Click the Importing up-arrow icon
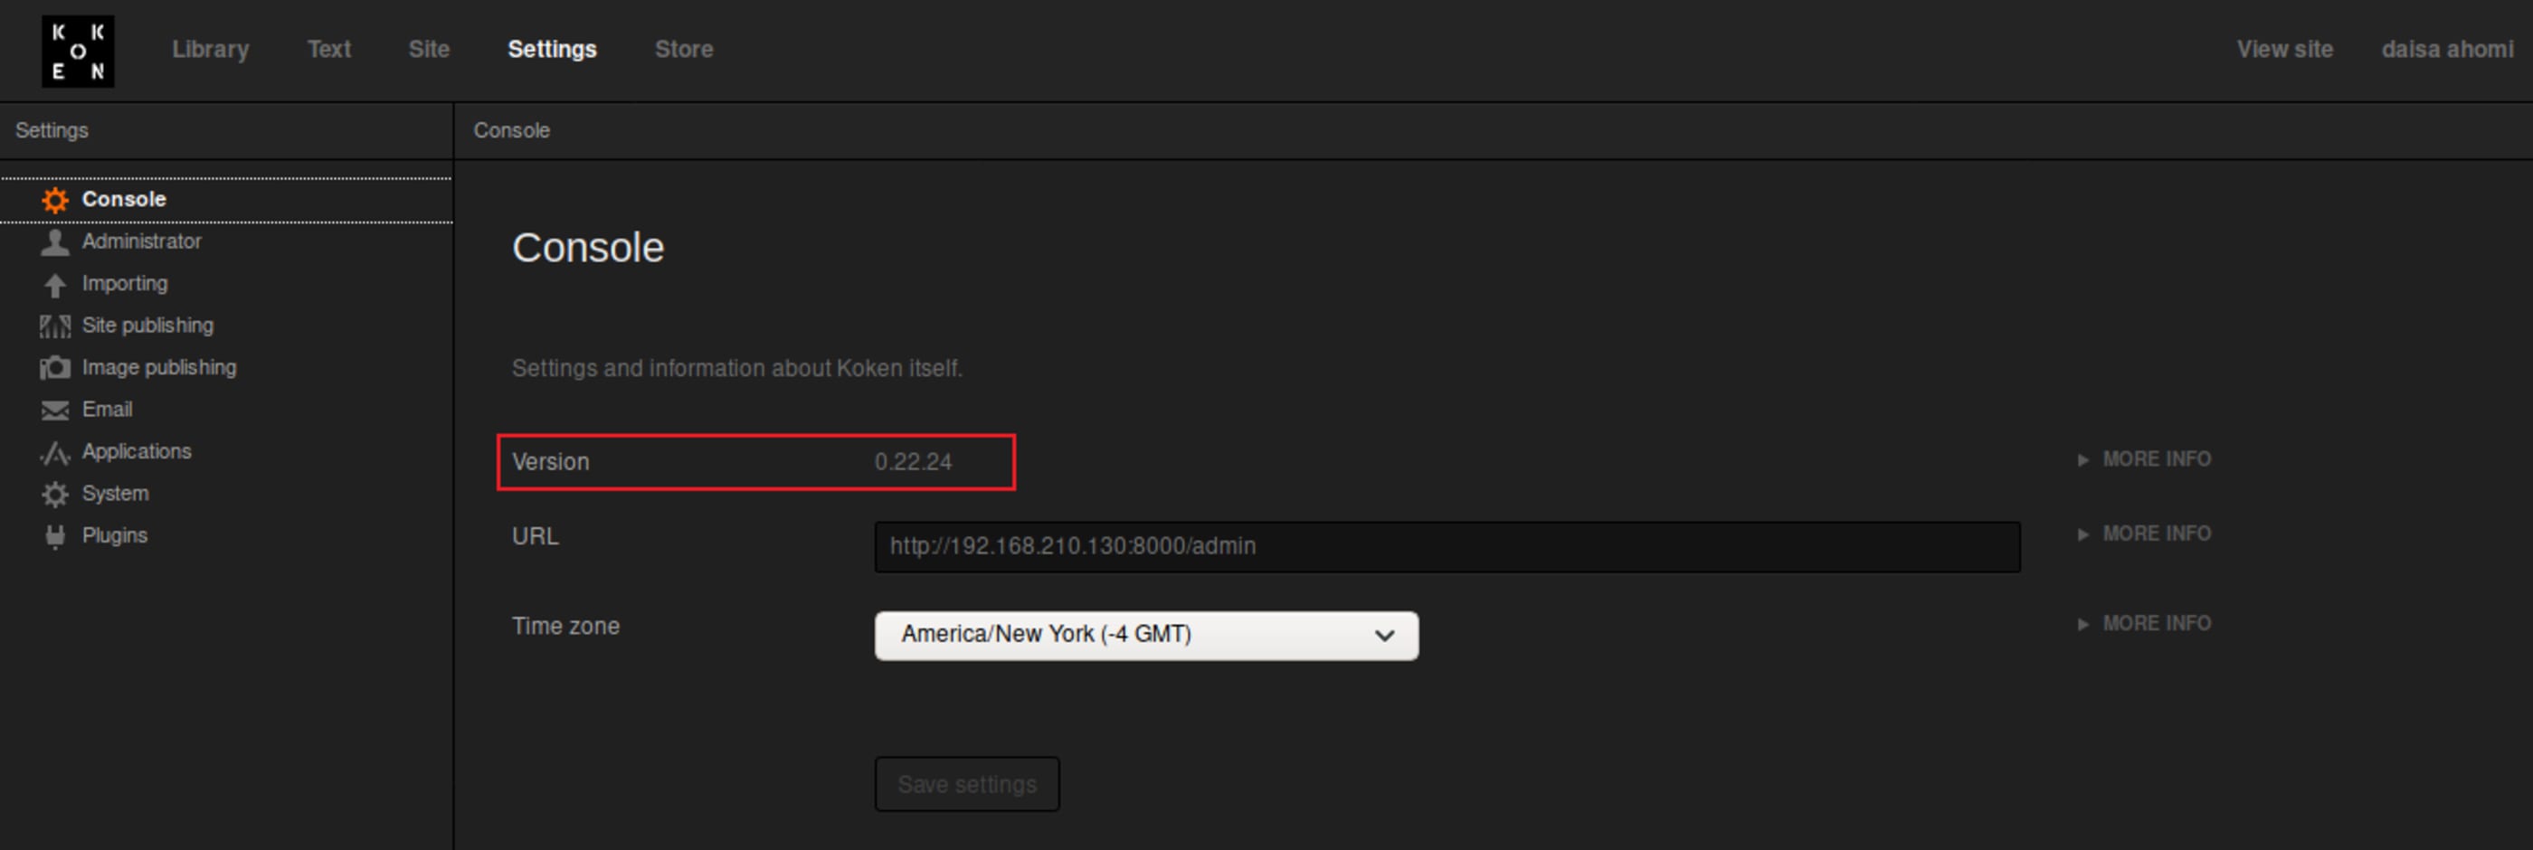 point(55,285)
